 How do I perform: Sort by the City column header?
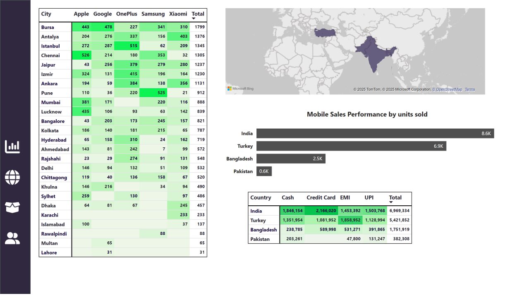46,14
